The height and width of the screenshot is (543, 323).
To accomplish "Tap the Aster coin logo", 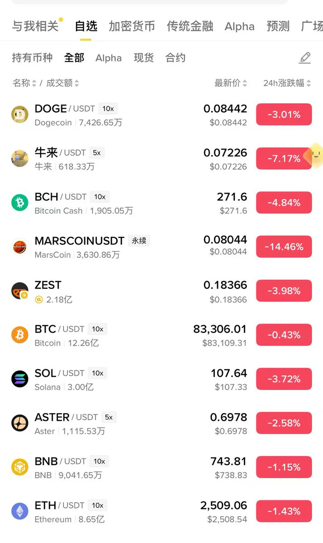I will (x=20, y=423).
